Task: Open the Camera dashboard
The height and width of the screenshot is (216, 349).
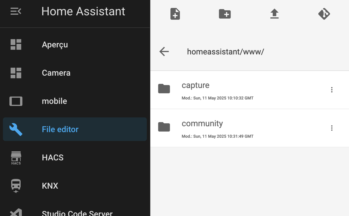Action: pos(56,73)
